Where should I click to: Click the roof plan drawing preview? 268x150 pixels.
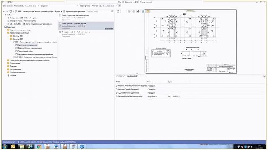point(191,42)
